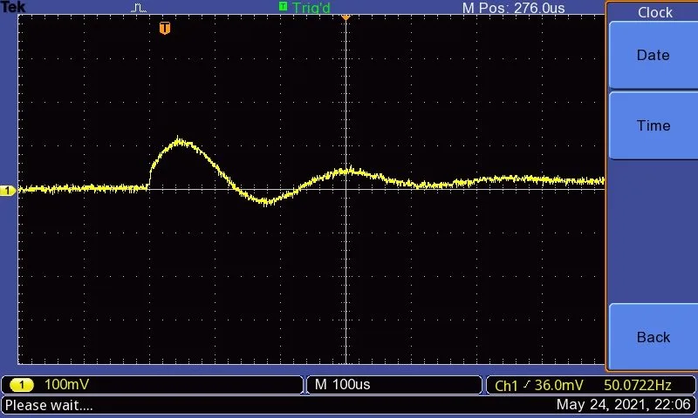Image resolution: width=698 pixels, height=418 pixels.
Task: Click the pulse waveform icon at top
Action: tap(140, 8)
